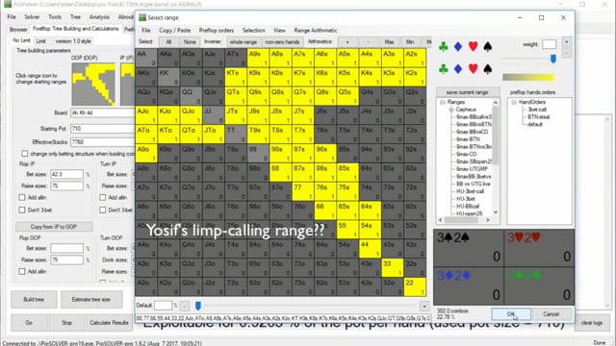Click the gray-to-yellow weight gradient bar
The height and width of the screenshot is (346, 616).
[528, 77]
